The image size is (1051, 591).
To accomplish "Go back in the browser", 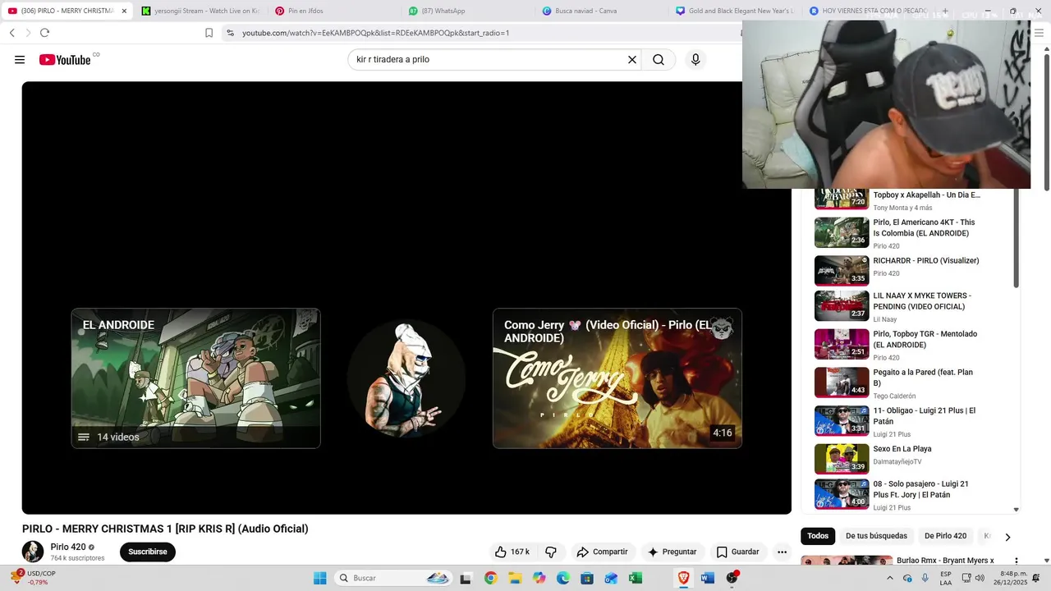I will 12,33.
